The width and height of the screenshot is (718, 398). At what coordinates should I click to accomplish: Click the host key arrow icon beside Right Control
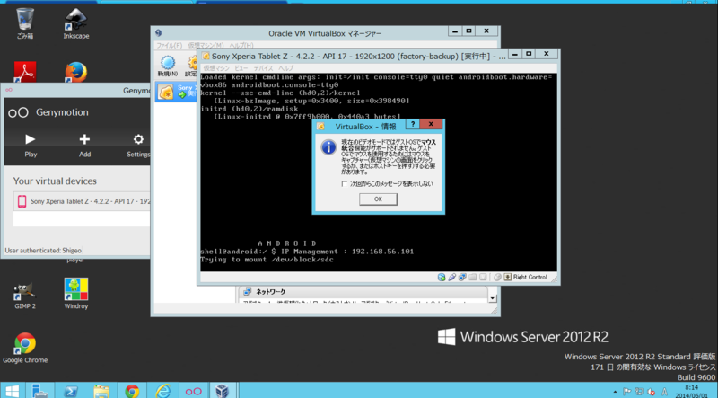click(507, 277)
